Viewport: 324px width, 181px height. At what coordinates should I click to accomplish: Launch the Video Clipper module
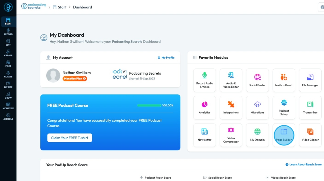click(310, 135)
